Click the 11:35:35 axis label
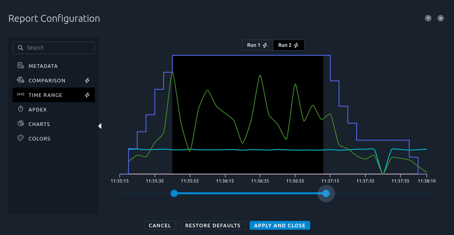The height and width of the screenshot is (235, 454). pyautogui.click(x=155, y=181)
